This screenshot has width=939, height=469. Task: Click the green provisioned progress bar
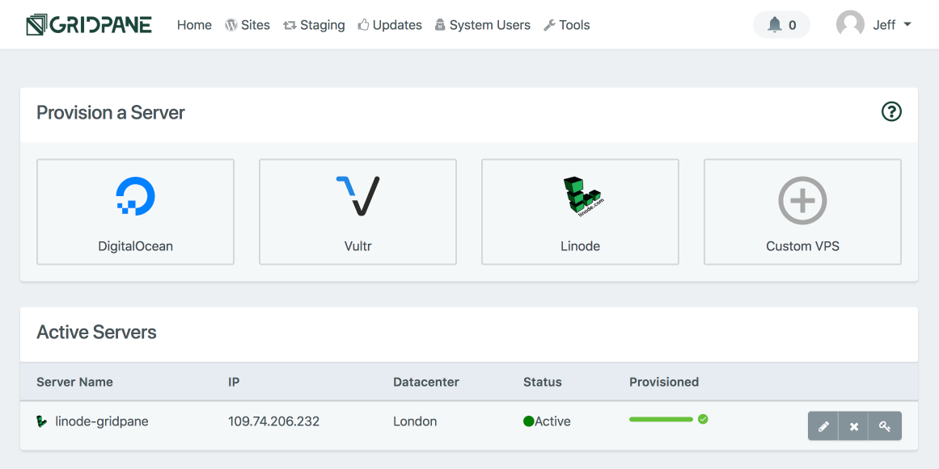[x=661, y=420]
